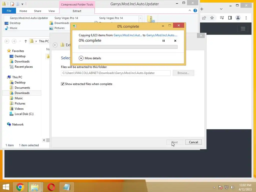This screenshot has width=256, height=192.
Task: Navigate forward in Explorer
Action: pyautogui.click(x=14, y=41)
